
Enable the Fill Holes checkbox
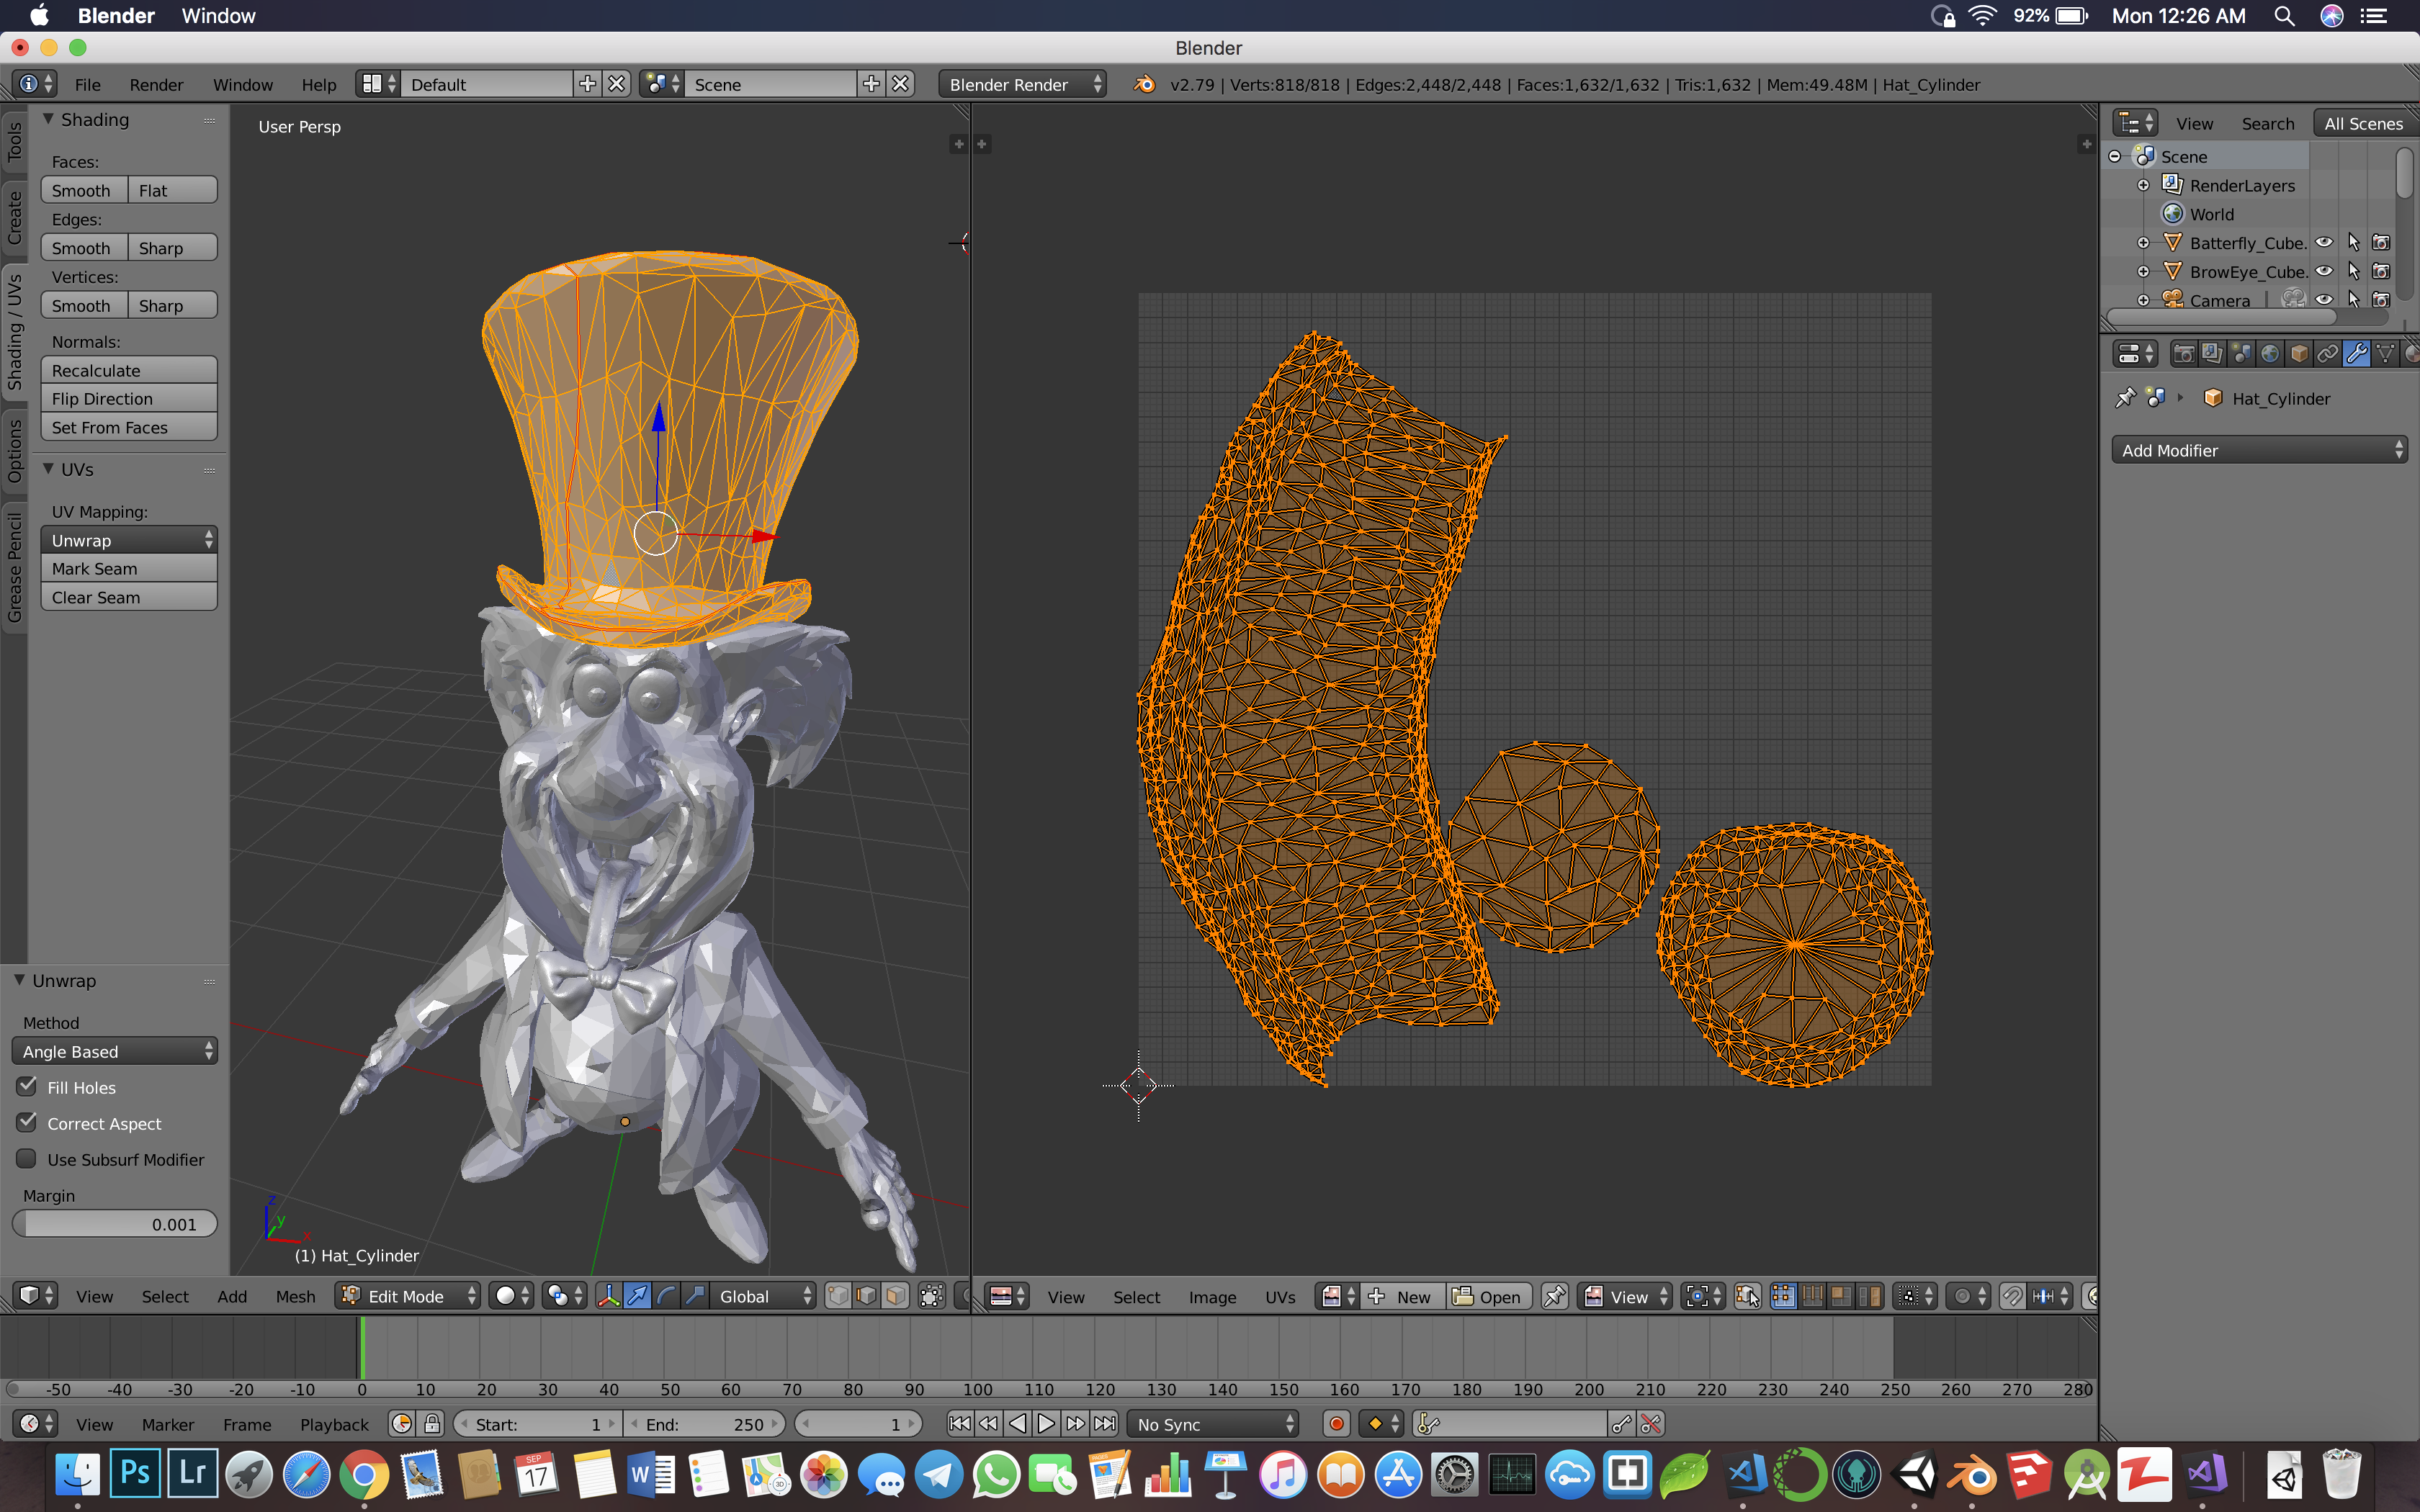pyautogui.click(x=27, y=1087)
